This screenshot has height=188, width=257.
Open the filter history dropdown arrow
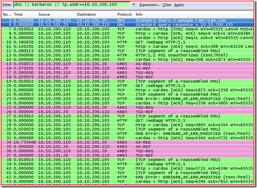[x=134, y=4]
